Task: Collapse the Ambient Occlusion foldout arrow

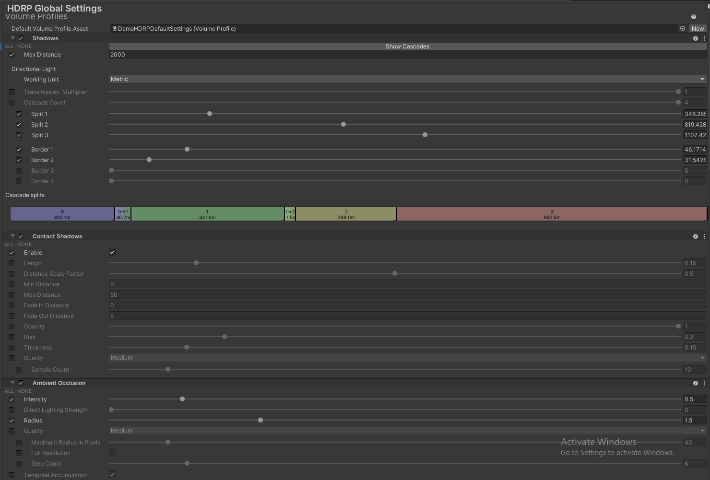Action: point(12,383)
